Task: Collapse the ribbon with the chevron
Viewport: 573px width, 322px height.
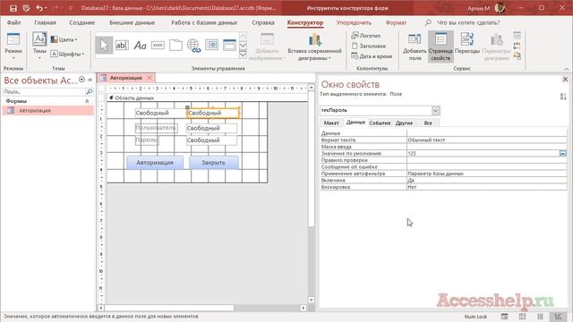Action: point(566,69)
